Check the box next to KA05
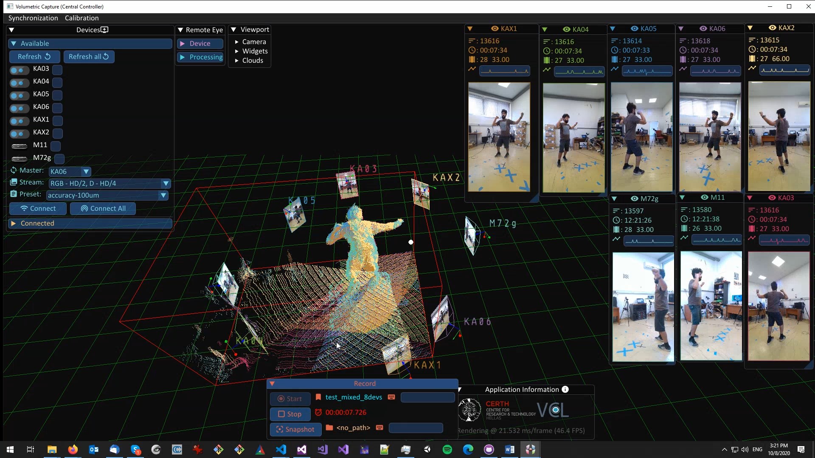 click(58, 95)
